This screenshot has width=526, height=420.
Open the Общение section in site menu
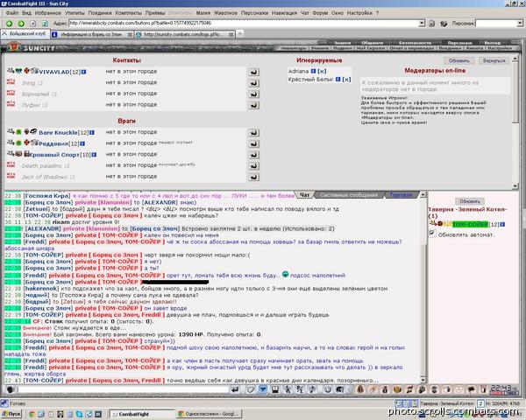tap(372, 43)
